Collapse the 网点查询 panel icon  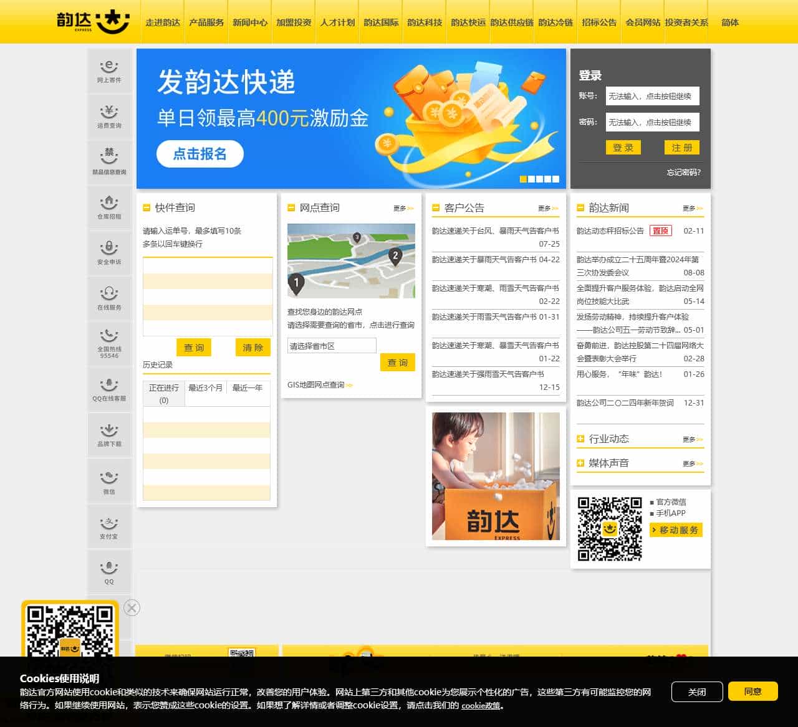click(291, 207)
